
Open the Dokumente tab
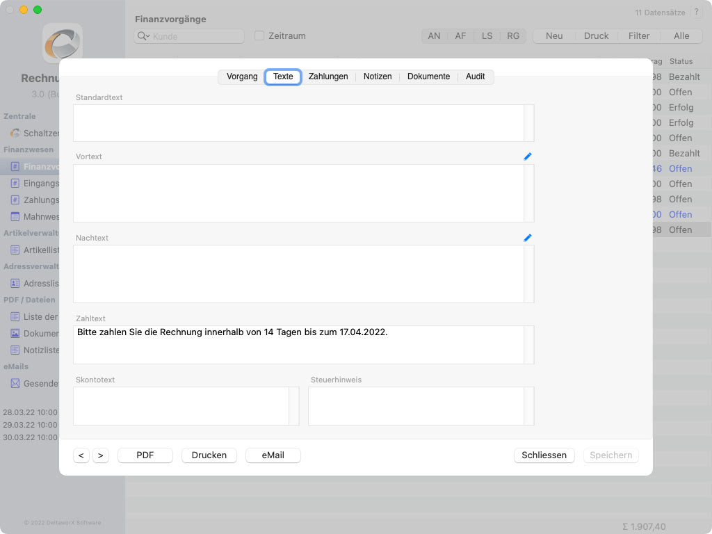428,76
